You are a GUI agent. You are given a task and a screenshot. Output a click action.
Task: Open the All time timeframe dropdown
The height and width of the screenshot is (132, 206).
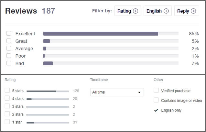pyautogui.click(x=117, y=92)
